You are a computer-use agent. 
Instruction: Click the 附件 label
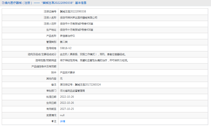pos(54,73)
